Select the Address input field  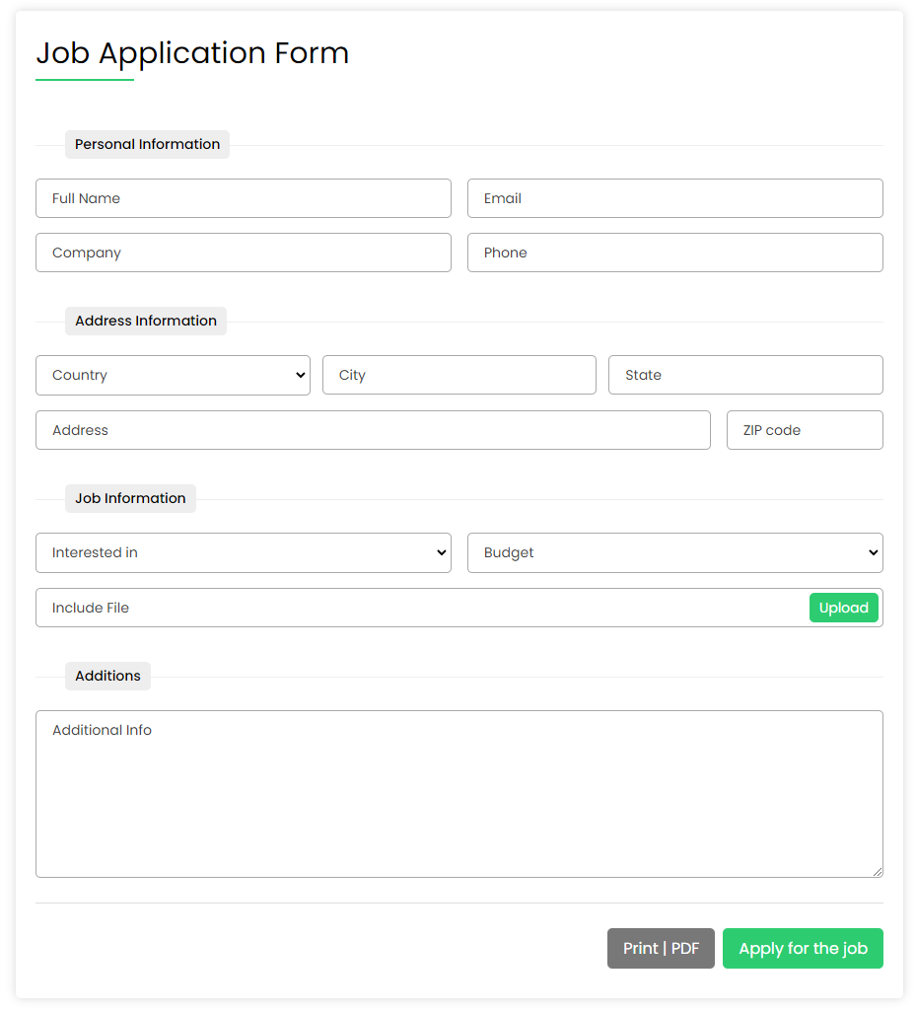tap(373, 430)
